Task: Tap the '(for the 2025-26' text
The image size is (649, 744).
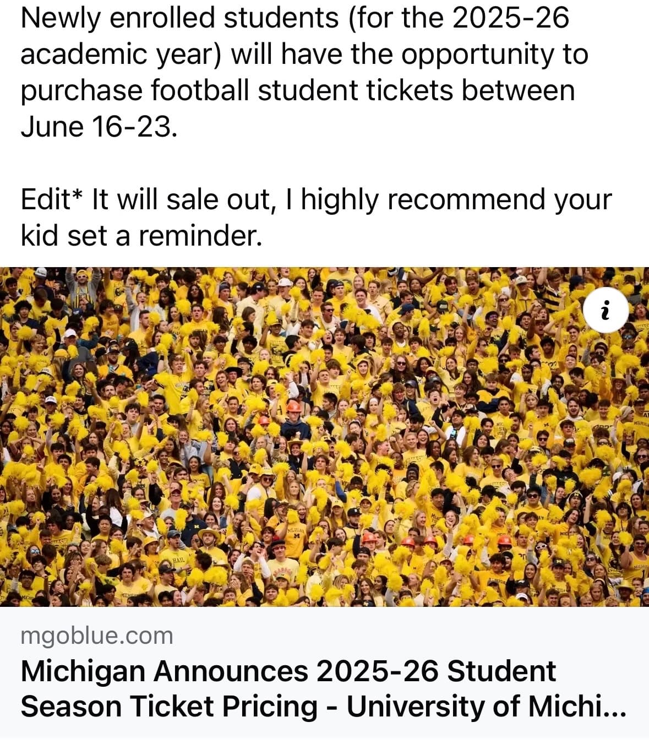Action: click(459, 18)
